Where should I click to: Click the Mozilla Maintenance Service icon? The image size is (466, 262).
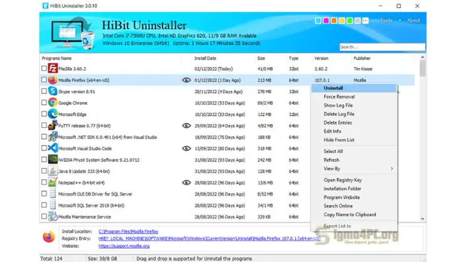53,216
